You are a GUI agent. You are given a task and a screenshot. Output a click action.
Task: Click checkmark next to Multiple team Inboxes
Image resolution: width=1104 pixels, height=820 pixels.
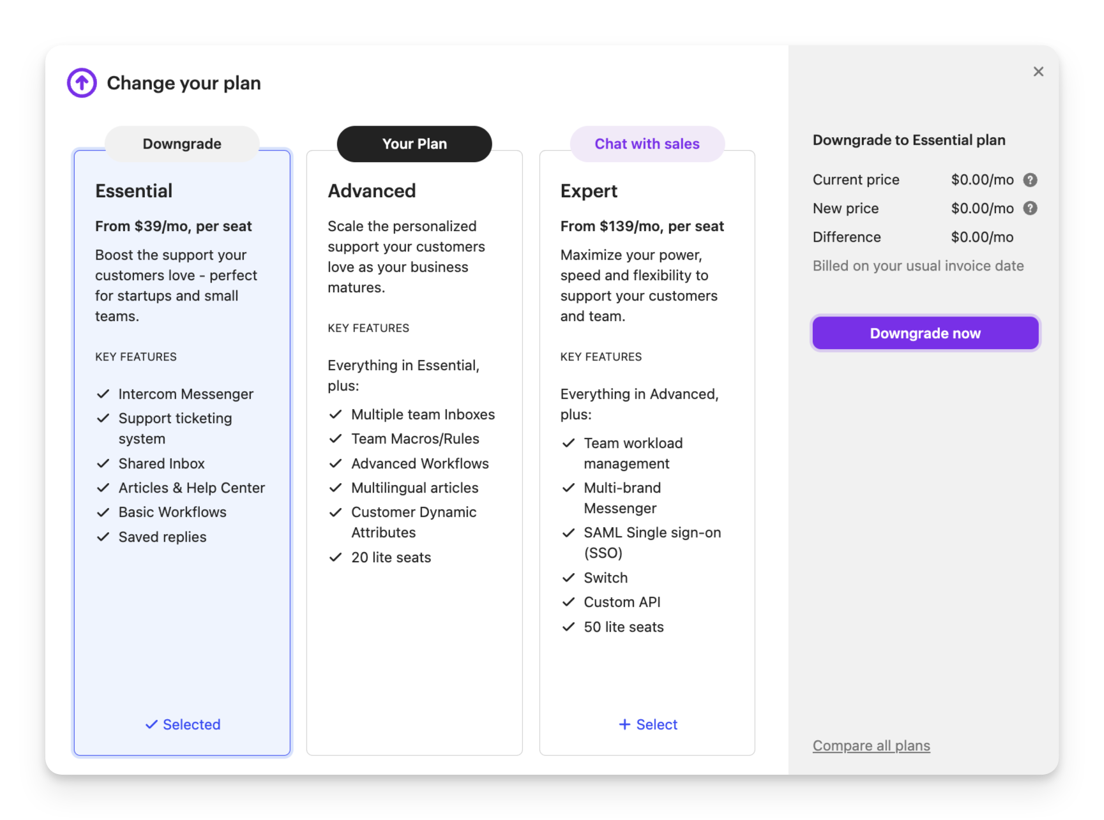coord(335,415)
